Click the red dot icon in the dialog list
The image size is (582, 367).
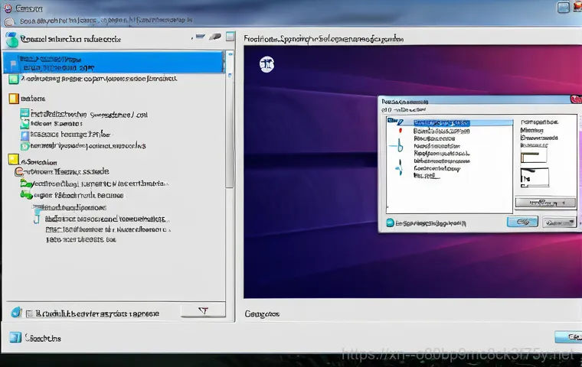400,131
